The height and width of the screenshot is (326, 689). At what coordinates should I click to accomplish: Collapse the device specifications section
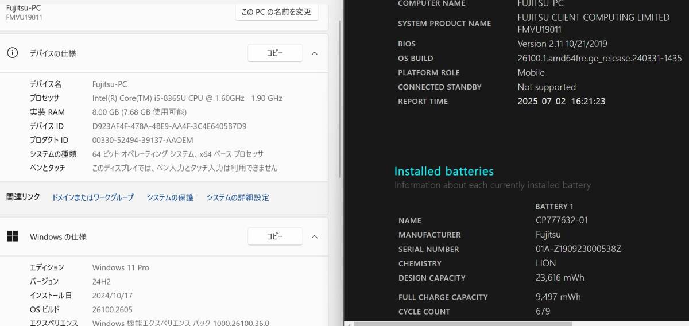315,53
